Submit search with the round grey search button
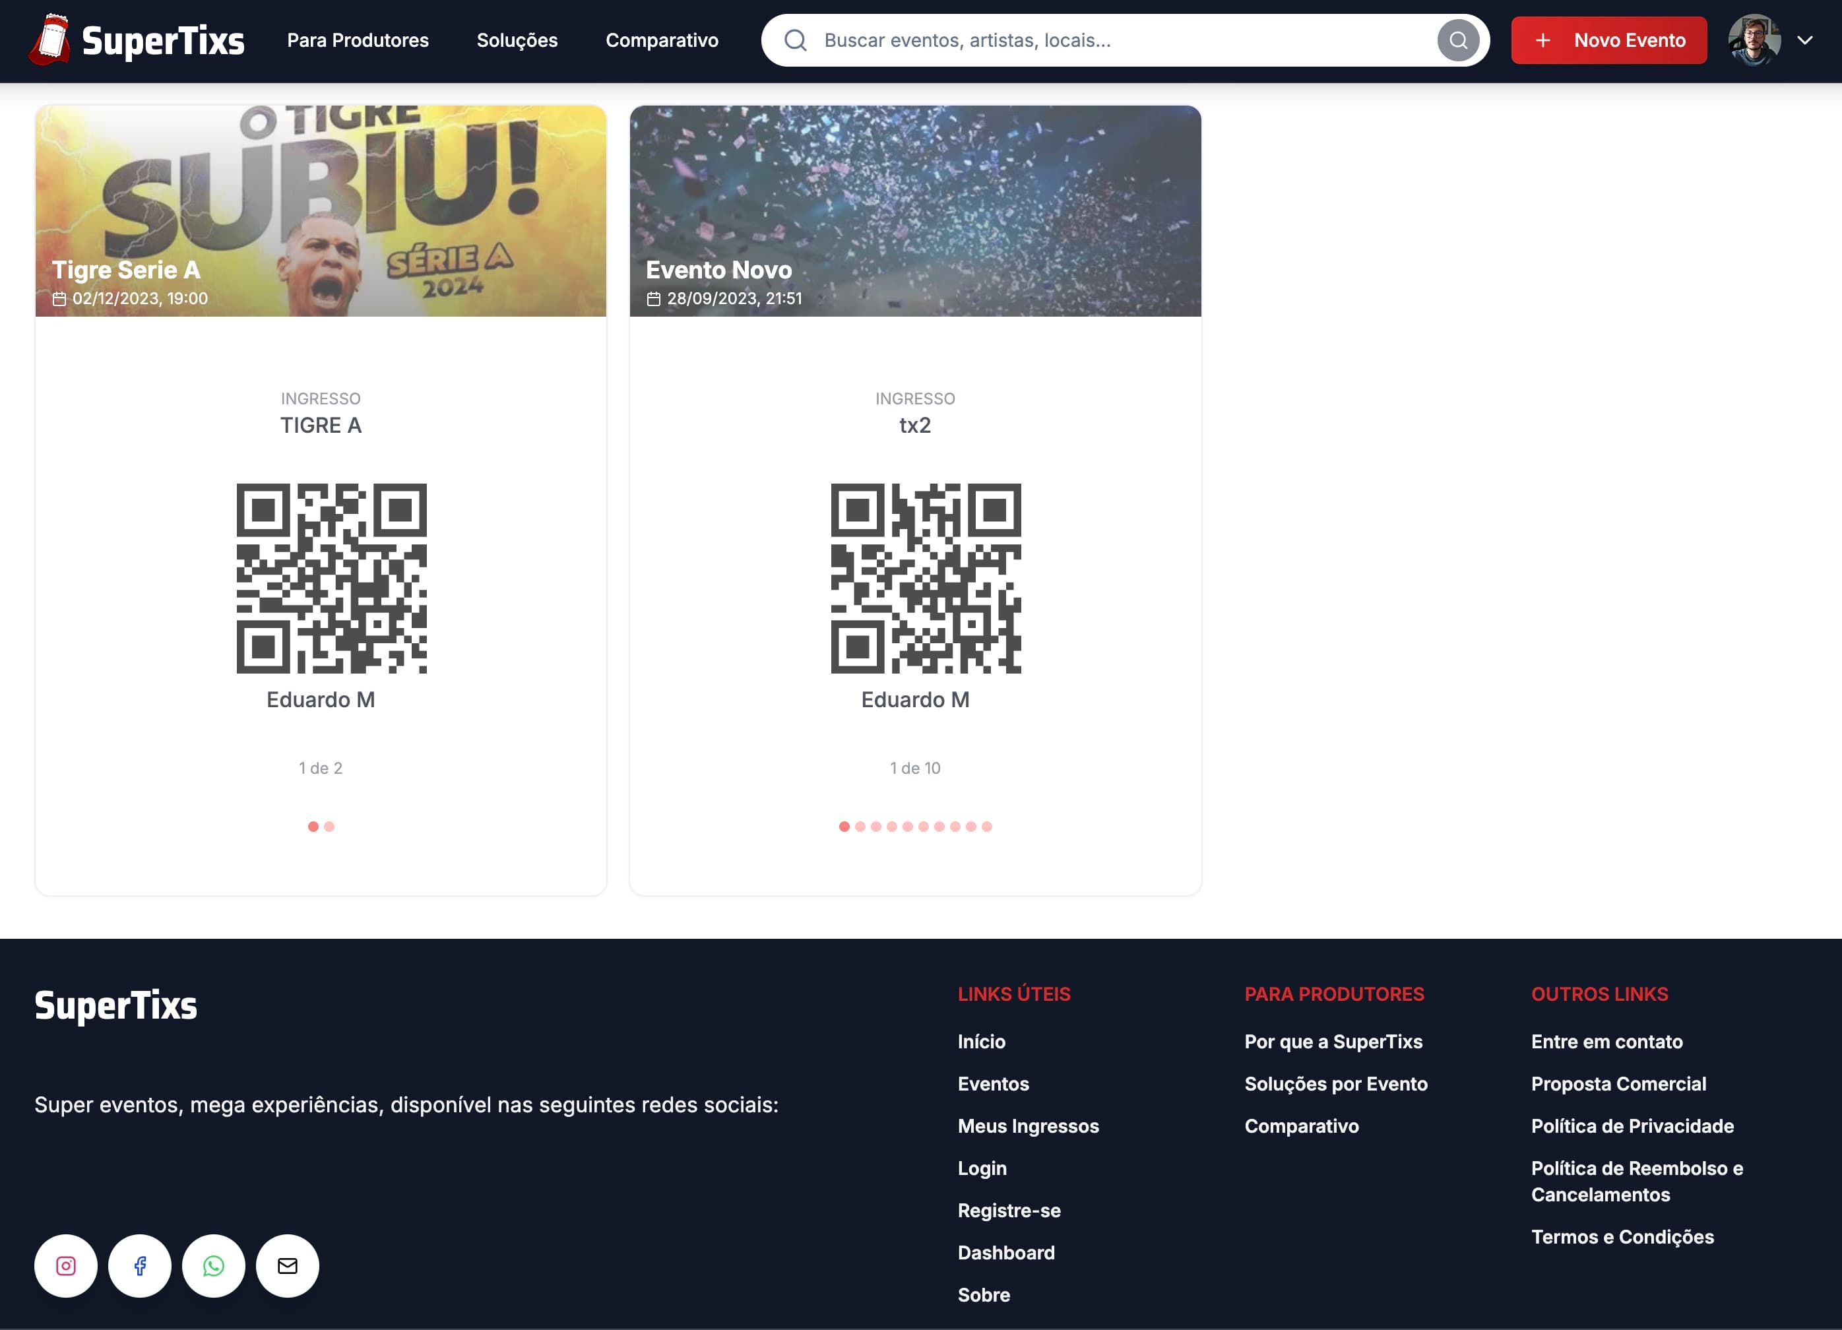The image size is (1842, 1330). [x=1458, y=40]
